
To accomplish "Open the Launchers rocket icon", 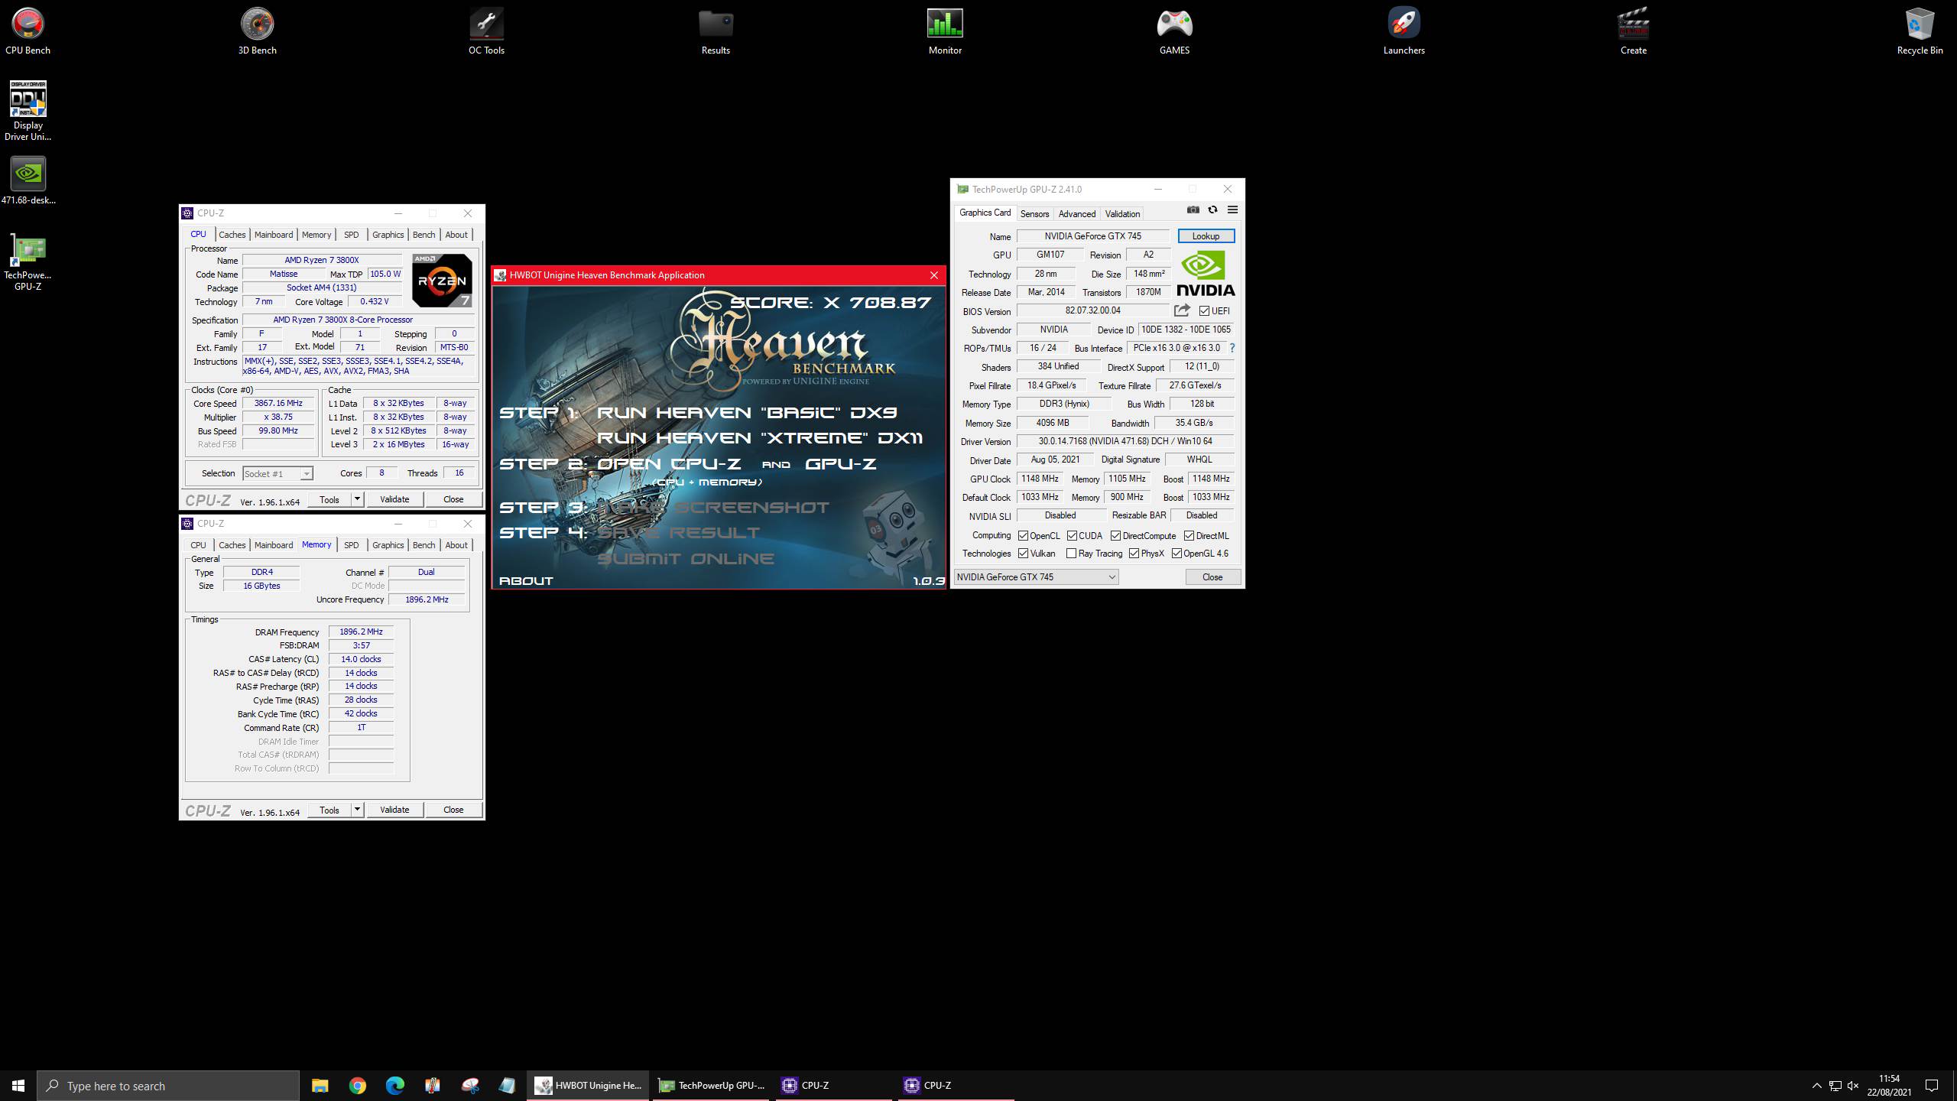I will click(1404, 31).
